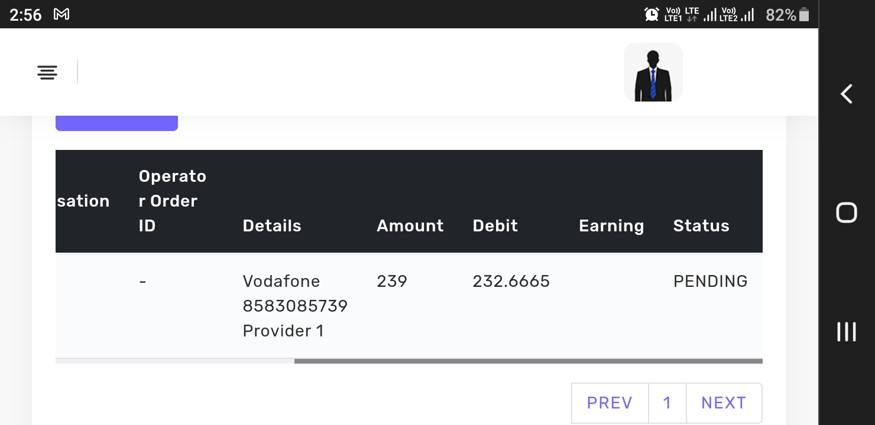
Task: Click the Amount column header
Action: (x=410, y=225)
